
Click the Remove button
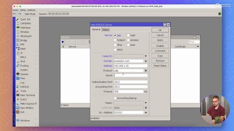[x=160, y=61]
